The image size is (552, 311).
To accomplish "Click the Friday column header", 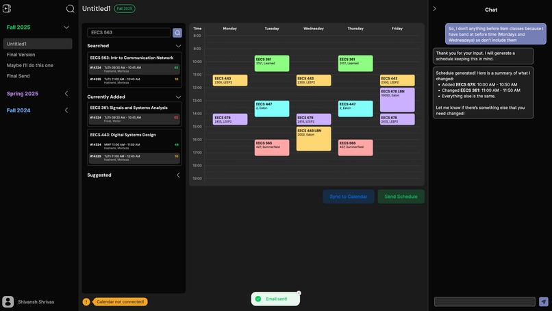I will (397, 29).
